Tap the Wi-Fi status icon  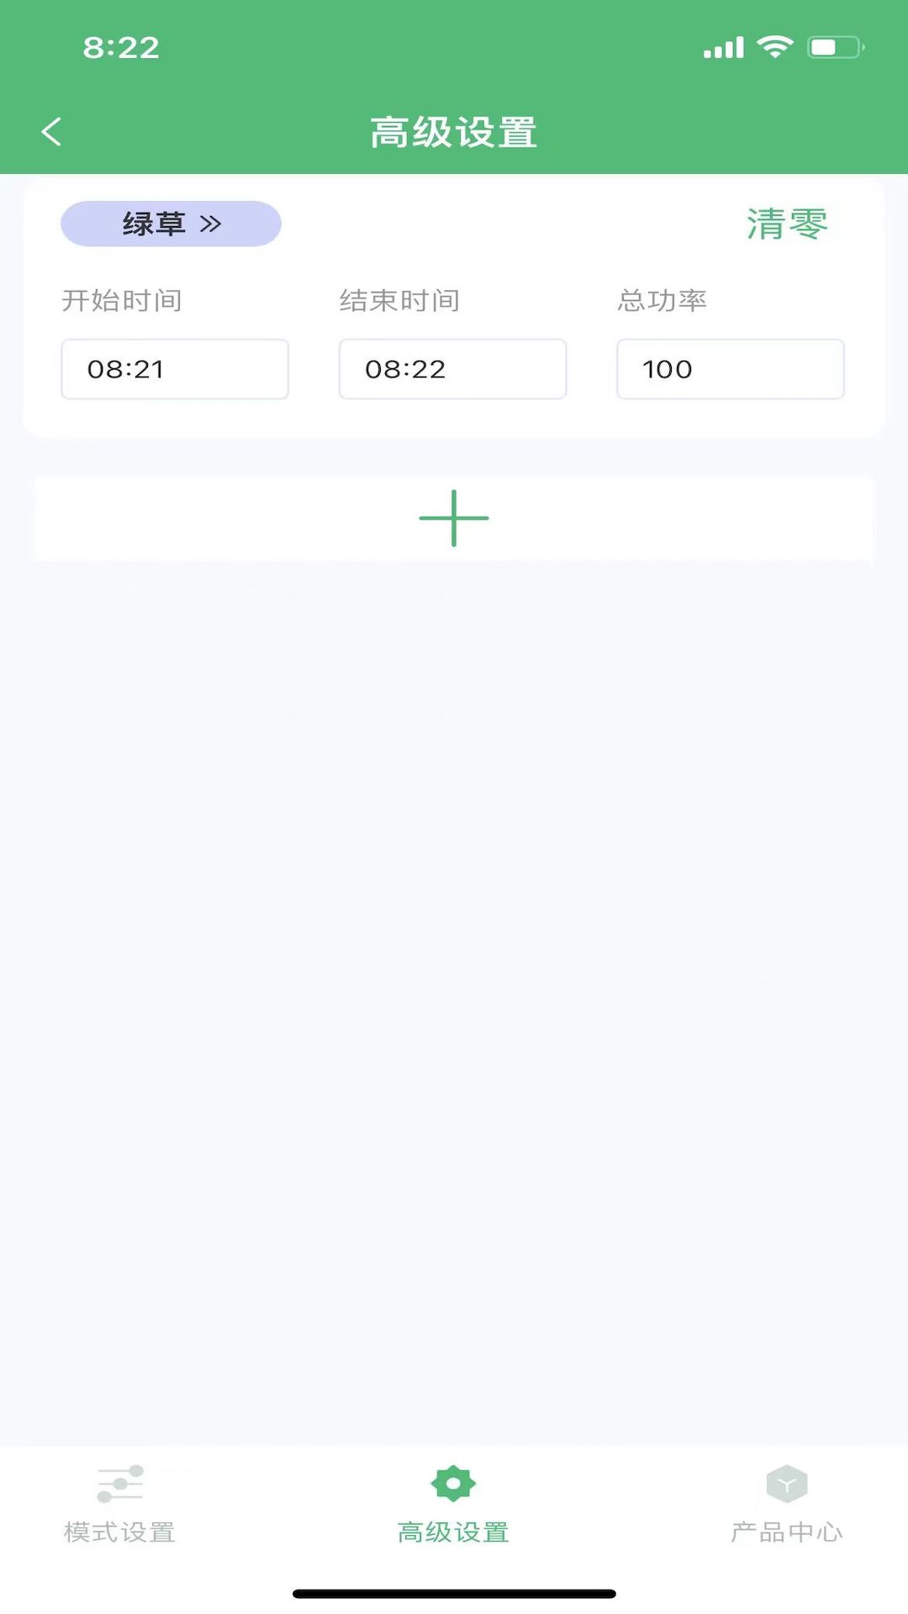point(775,47)
